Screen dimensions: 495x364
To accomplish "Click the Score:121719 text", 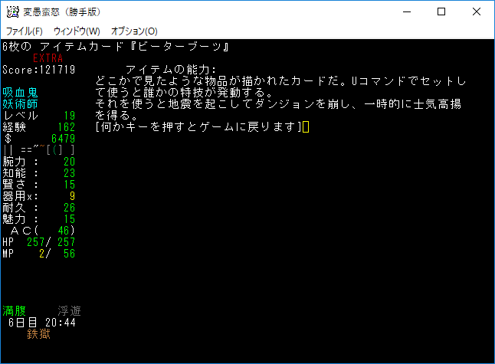I will (39, 70).
